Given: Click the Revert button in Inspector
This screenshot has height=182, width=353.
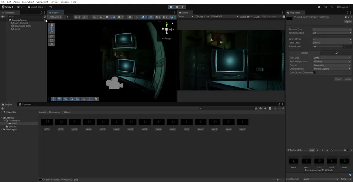Looking at the screenshot, I should [x=339, y=79].
